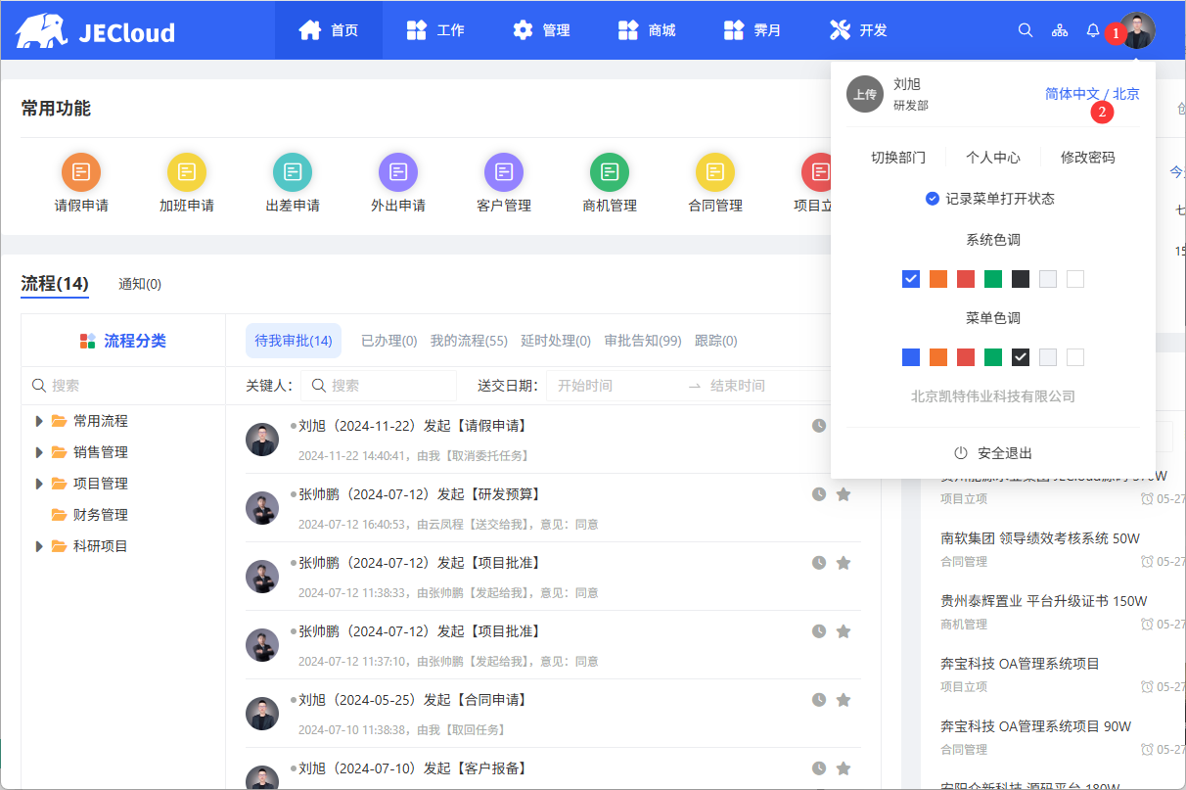
Task: Star the 张帅鹏 研发预算 task
Action: click(844, 494)
